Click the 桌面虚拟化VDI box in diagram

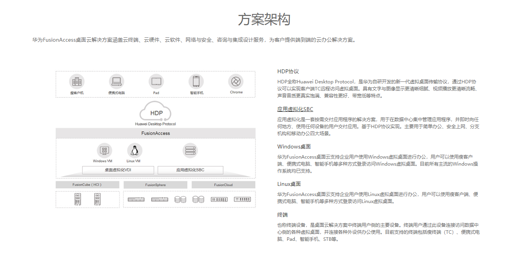(118, 170)
